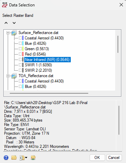Select Blue (0.4826) label under TOA_Reflectance.dat
Image resolution: width=126 pixels, height=163 pixels.
tap(35, 87)
